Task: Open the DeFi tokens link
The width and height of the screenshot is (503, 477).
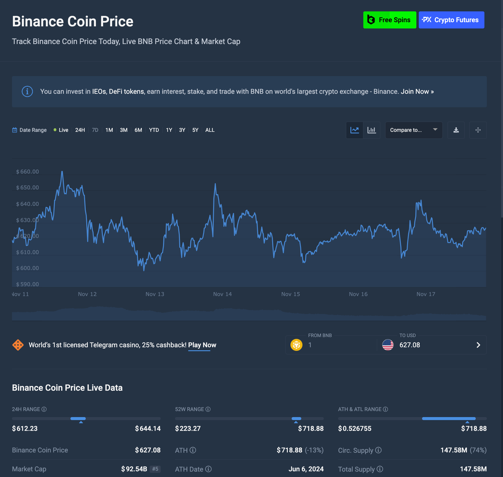Action: 126,91
